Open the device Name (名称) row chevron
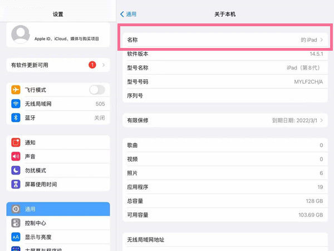This screenshot has width=334, height=251. [x=321, y=40]
